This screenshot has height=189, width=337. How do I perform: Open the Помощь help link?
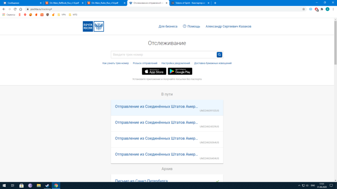[191, 26]
